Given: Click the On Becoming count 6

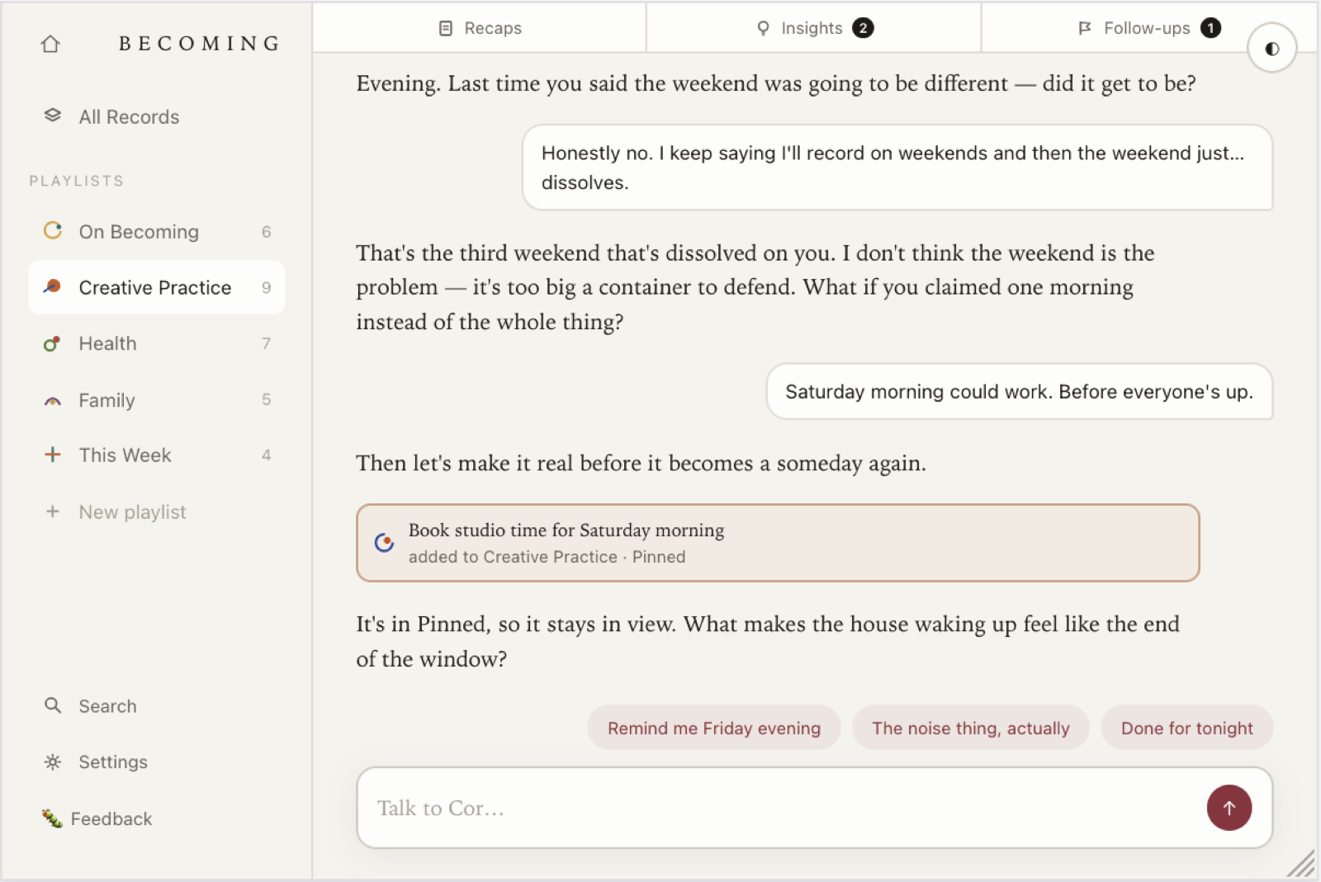Looking at the screenshot, I should 266,232.
